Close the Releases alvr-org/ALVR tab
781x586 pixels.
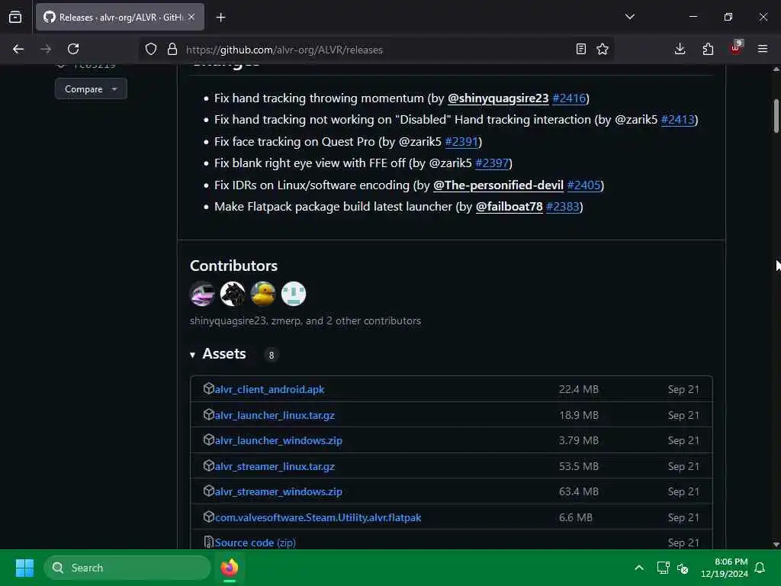coord(191,17)
